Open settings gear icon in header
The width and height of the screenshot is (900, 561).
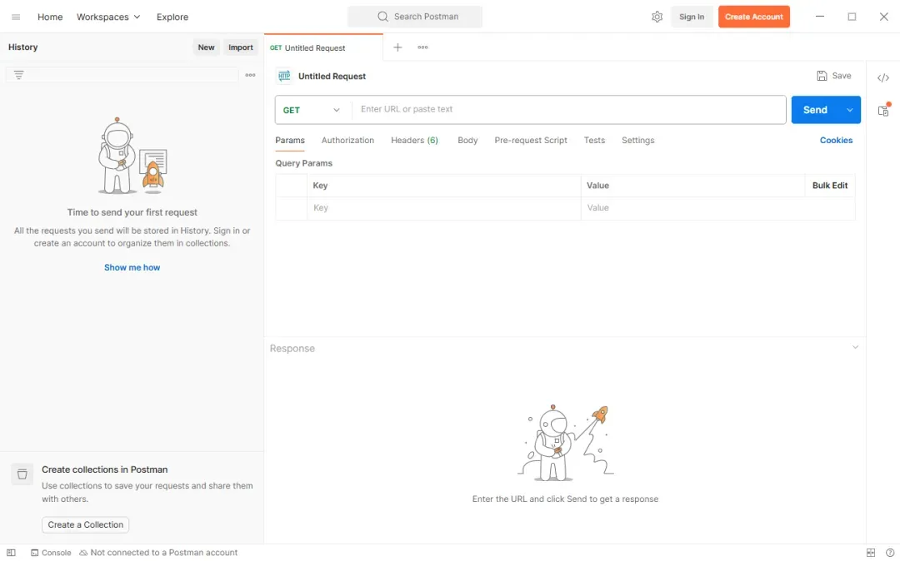pyautogui.click(x=657, y=17)
